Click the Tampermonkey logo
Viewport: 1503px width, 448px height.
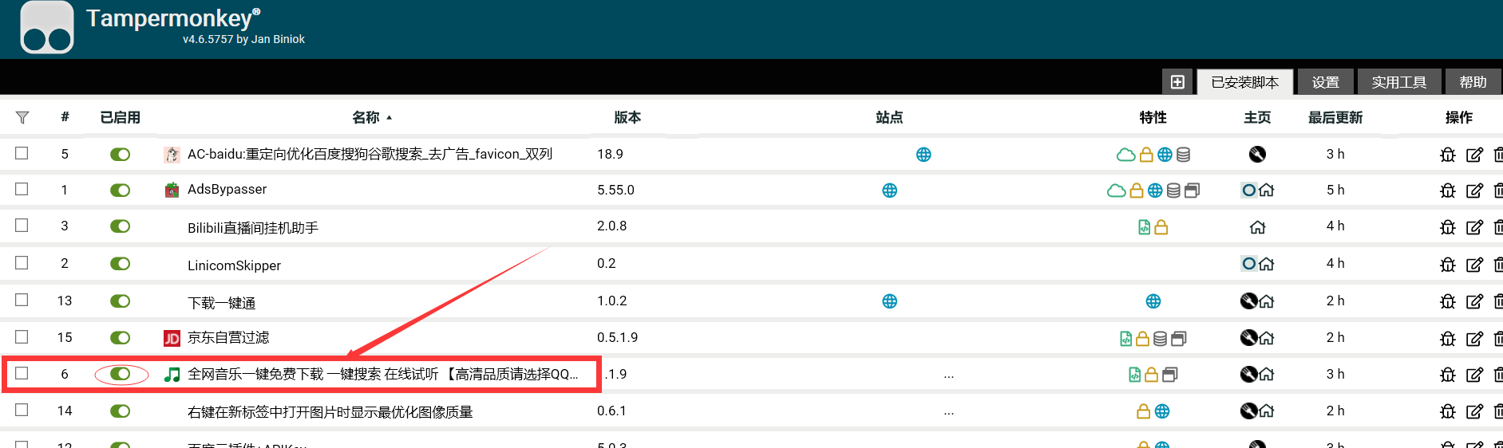click(47, 28)
